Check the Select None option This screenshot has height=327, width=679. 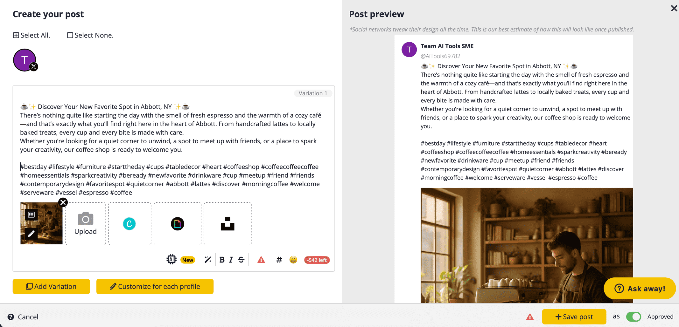coord(70,35)
